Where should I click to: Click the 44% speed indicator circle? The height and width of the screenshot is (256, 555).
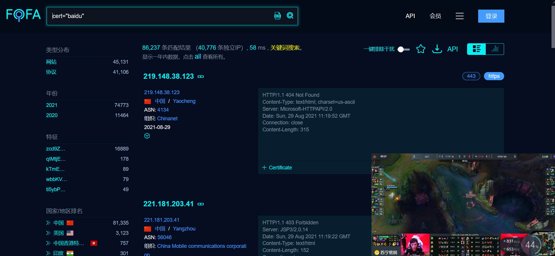pyautogui.click(x=532, y=245)
